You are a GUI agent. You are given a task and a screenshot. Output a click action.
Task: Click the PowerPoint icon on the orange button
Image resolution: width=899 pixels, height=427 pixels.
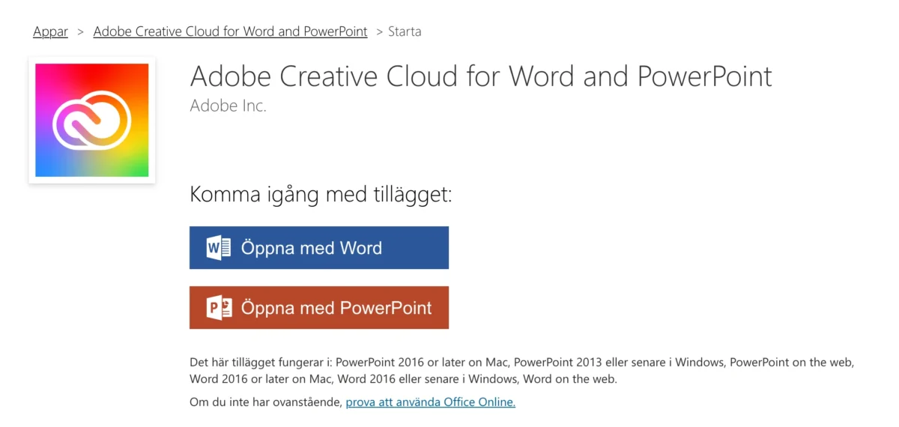pyautogui.click(x=218, y=308)
